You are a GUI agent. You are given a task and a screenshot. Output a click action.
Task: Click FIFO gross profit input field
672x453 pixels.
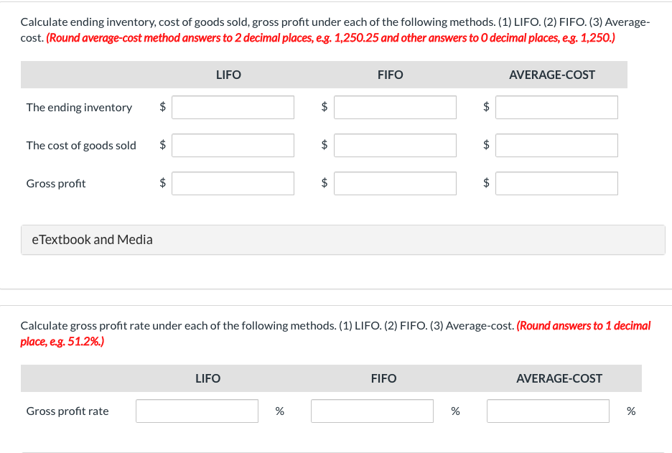[x=395, y=184]
